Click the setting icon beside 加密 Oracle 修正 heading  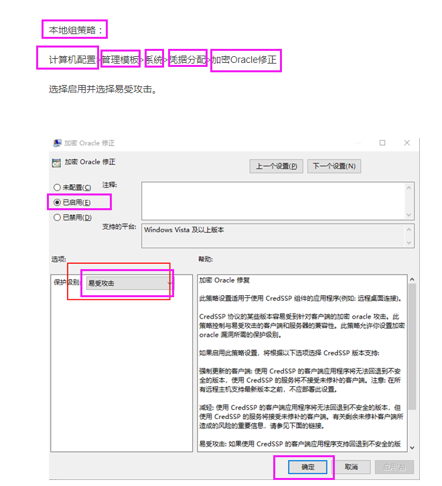(x=56, y=163)
